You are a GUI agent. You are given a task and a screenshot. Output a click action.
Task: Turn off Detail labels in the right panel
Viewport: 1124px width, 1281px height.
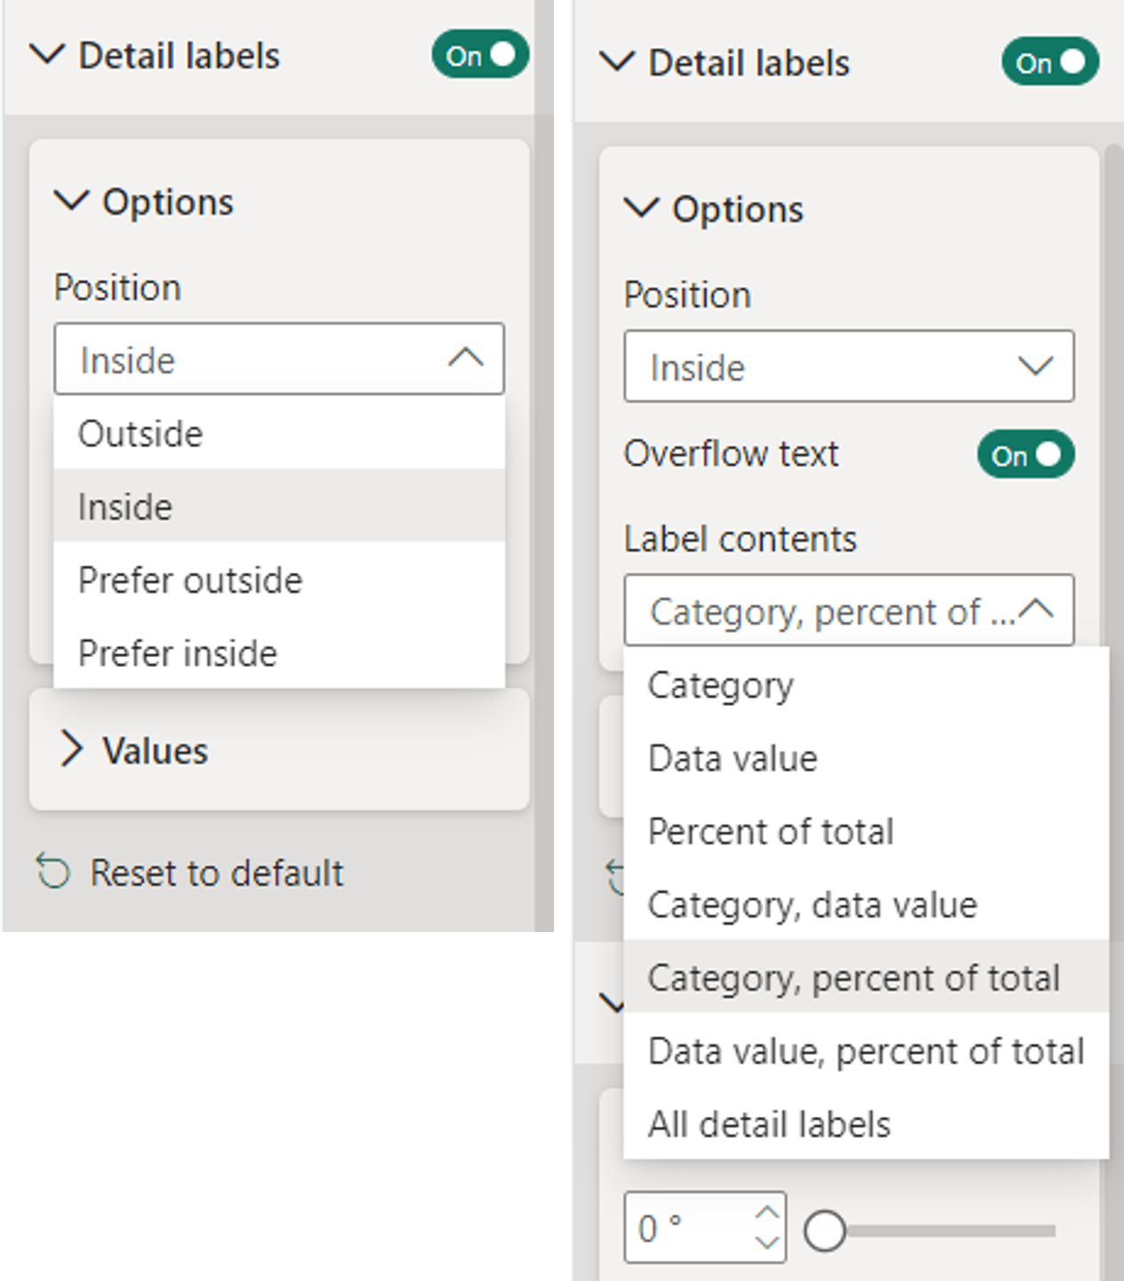(1050, 62)
